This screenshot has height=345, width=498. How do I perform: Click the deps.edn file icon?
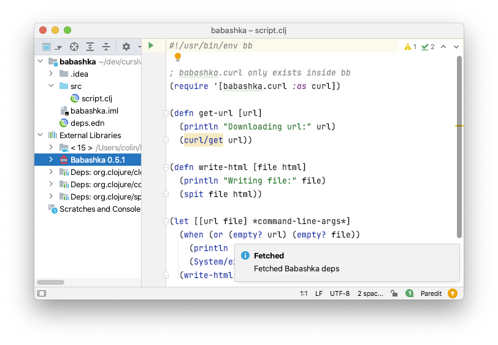(64, 123)
